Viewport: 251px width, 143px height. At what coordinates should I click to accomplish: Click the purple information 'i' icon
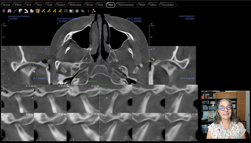(88, 11)
